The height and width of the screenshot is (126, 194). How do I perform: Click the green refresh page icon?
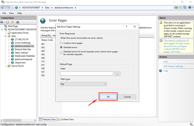click(176, 7)
